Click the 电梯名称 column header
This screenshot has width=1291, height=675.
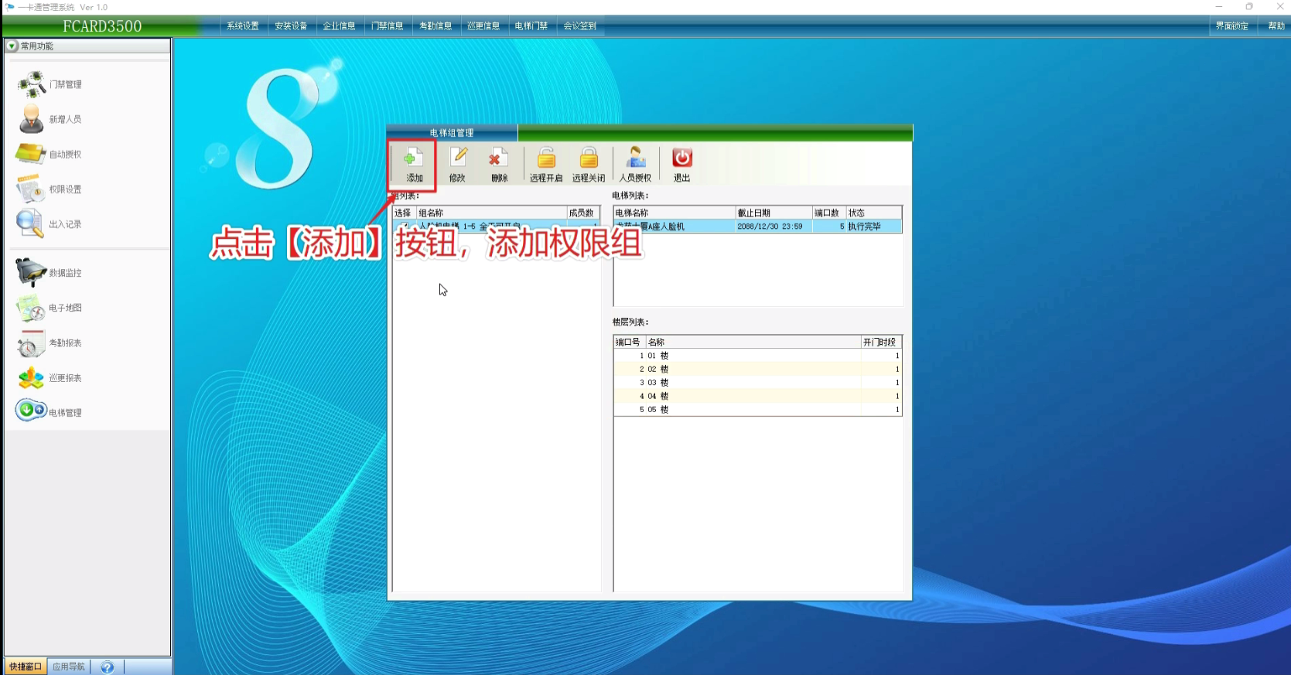[675, 213]
